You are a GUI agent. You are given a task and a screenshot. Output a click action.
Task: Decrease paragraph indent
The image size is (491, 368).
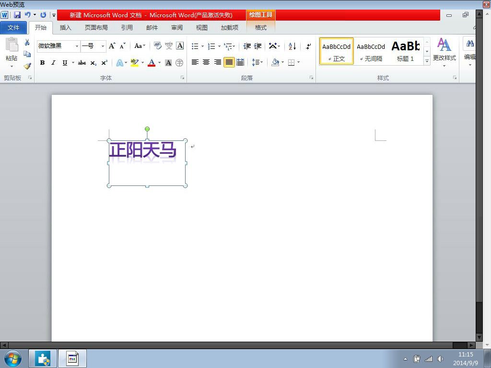pos(247,46)
